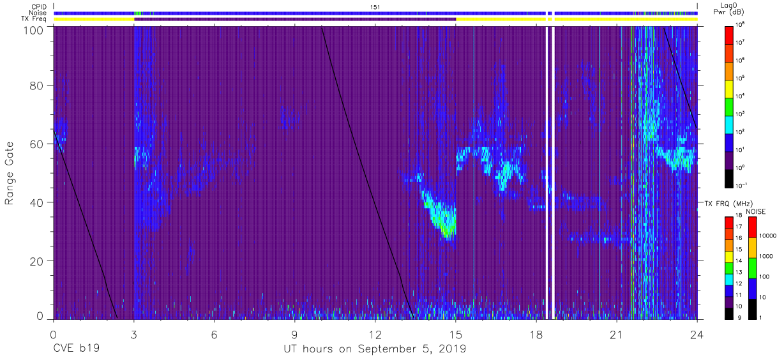Pick the black segment of the power colorbar
Image resolution: width=784 pixels, height=362 pixels.
(x=730, y=179)
